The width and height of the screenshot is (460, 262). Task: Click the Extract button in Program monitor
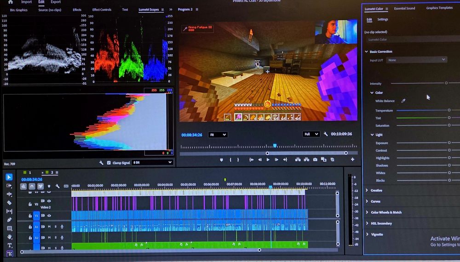pyautogui.click(x=306, y=159)
